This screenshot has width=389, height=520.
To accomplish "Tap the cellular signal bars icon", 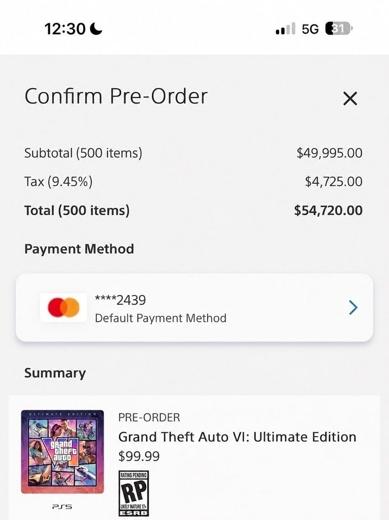I will point(285,29).
